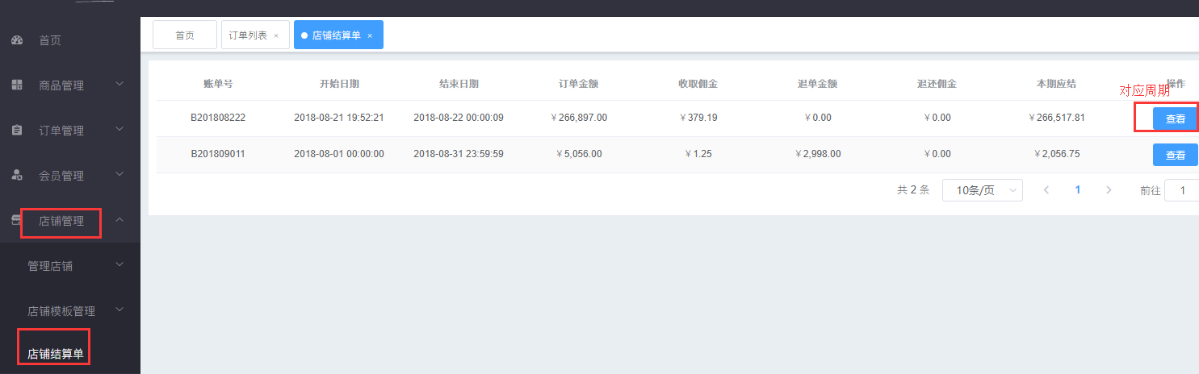This screenshot has width=1199, height=374.
Task: Expand the 管理店铺 submenu chevron
Action: (119, 264)
